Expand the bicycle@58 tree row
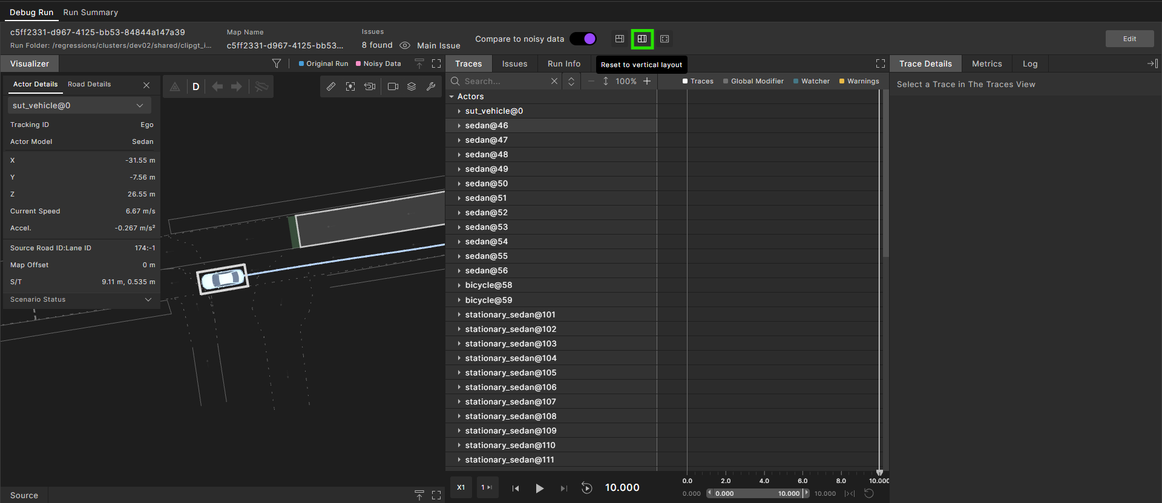This screenshot has width=1162, height=503. [459, 285]
